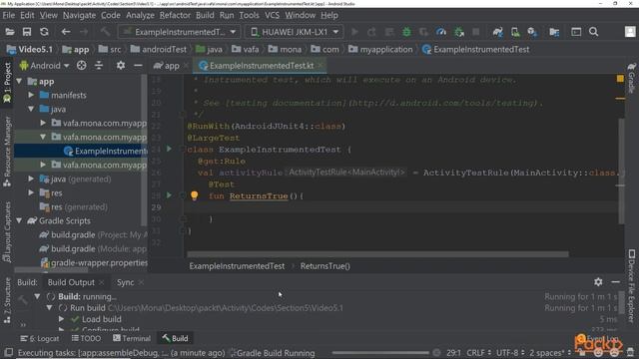Open the Gradle side panel
639x359 pixels.
(x=632, y=78)
